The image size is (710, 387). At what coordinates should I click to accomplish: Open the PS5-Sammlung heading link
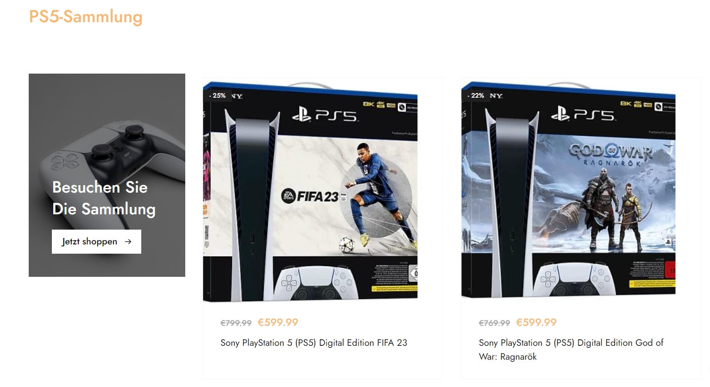86,17
